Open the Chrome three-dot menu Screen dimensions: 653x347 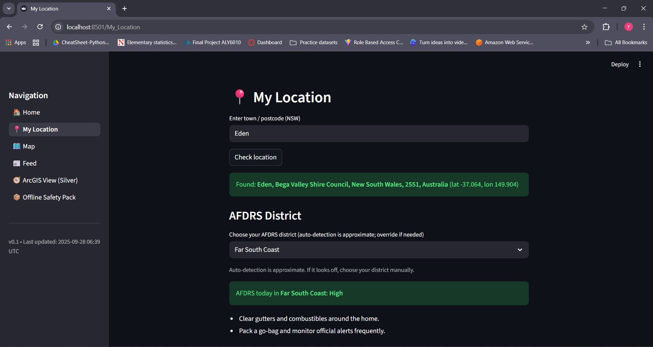644,27
